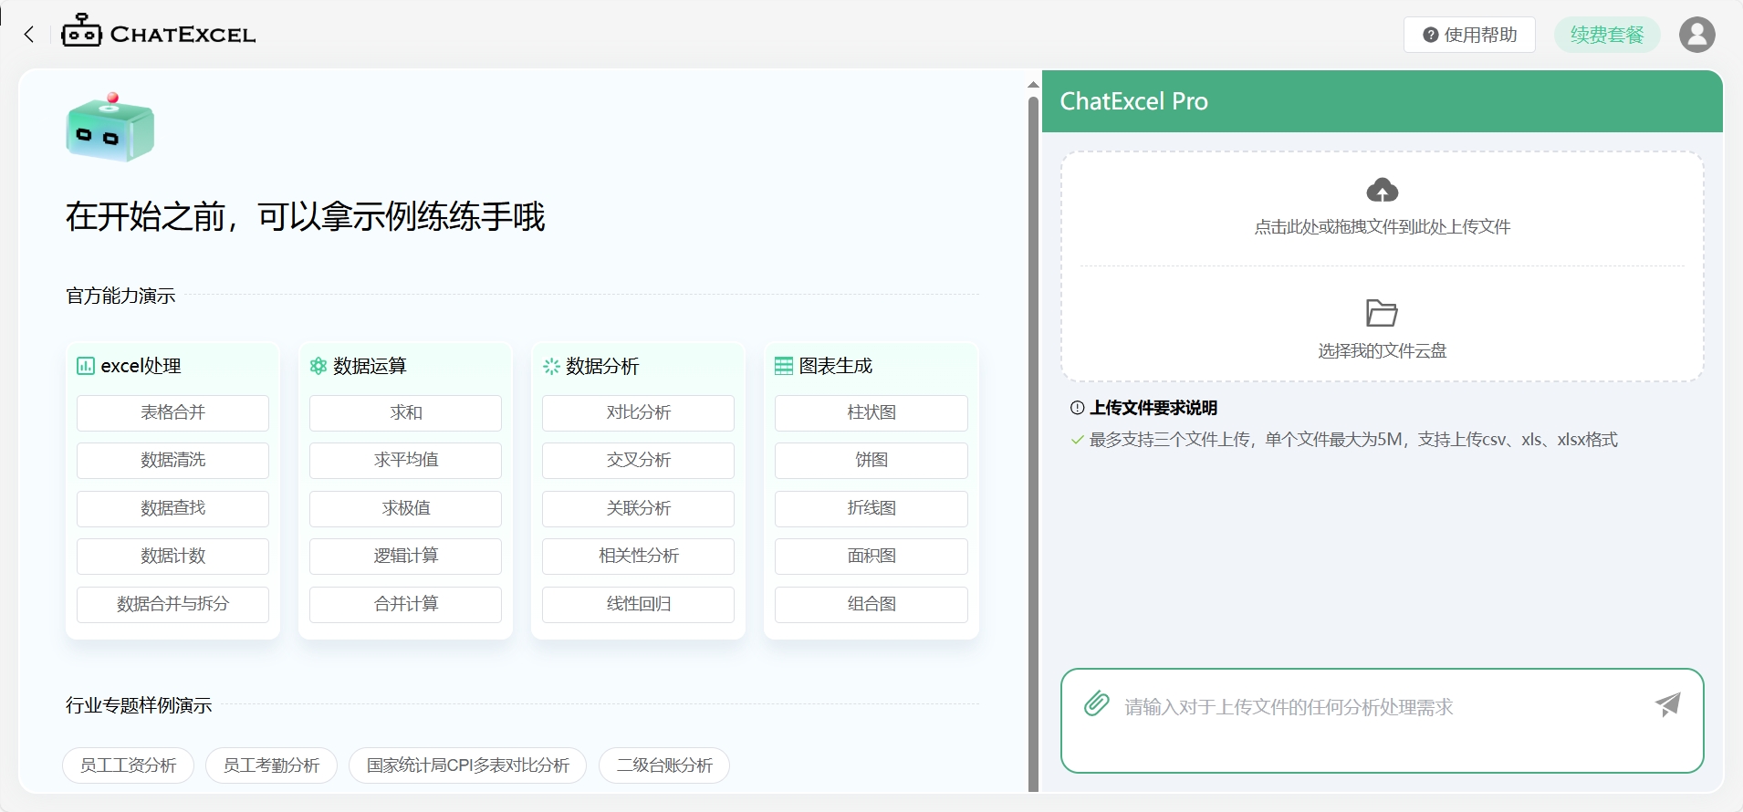1743x812 pixels.
Task: Choose the 逻辑计算 example
Action: coord(405,556)
